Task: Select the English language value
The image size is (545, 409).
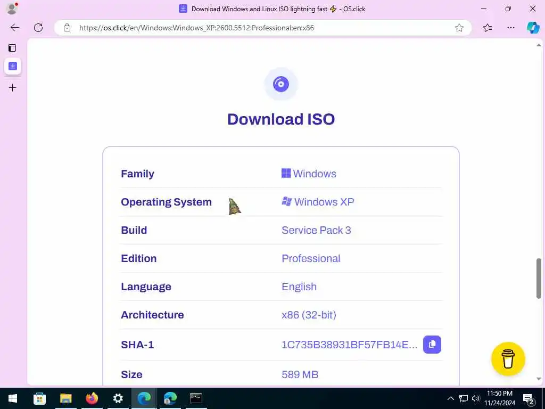Action: pos(299,287)
